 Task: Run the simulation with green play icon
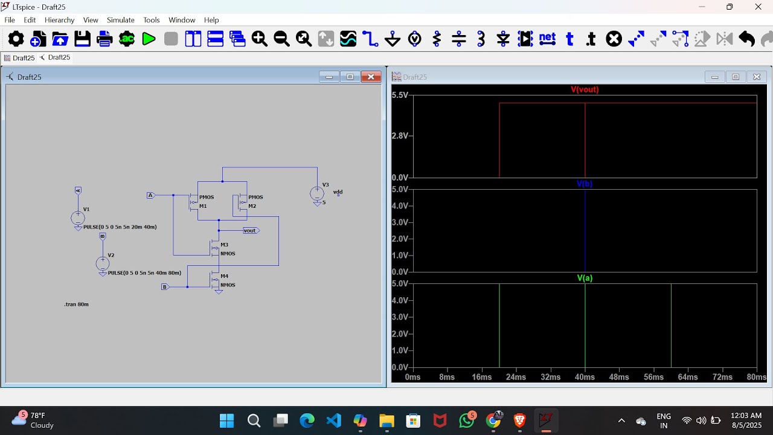tap(149, 39)
